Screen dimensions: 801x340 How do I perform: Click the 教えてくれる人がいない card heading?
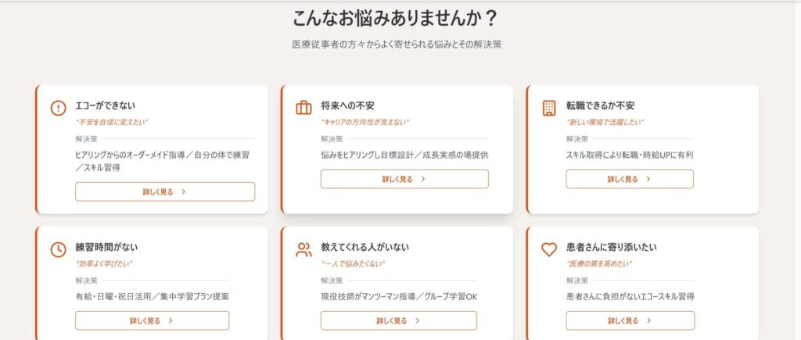365,247
